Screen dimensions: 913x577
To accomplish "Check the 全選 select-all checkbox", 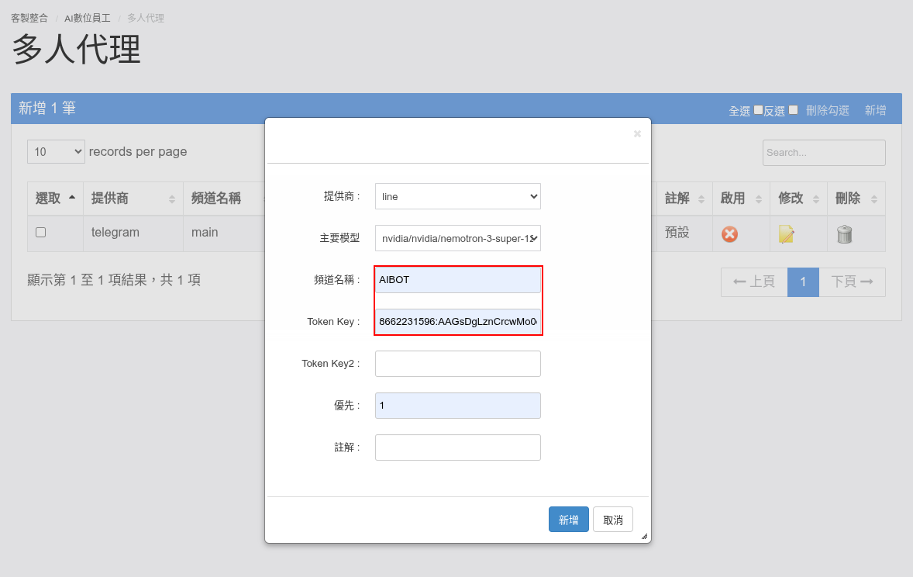I will coord(758,109).
